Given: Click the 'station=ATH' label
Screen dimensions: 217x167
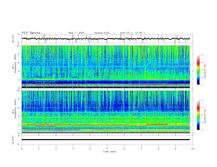Looking at the screenshot, I should [102, 33].
